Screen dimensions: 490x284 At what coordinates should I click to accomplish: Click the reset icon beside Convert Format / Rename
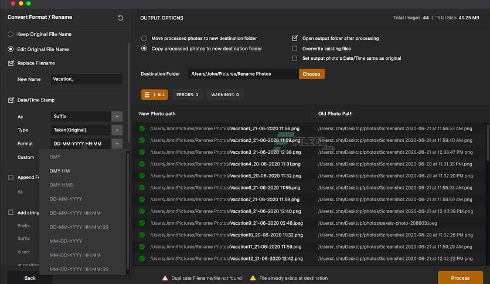pyautogui.click(x=120, y=18)
